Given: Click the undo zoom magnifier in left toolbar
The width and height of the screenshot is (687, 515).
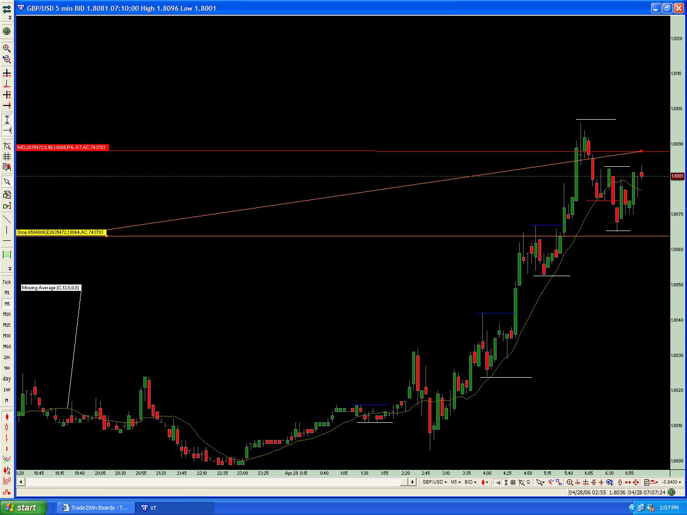Looking at the screenshot, I should tap(7, 59).
